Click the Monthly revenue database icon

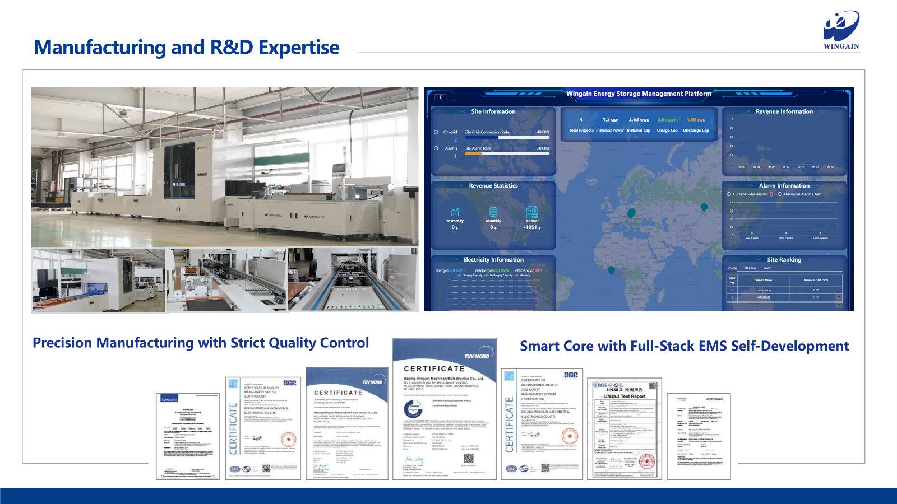point(493,212)
